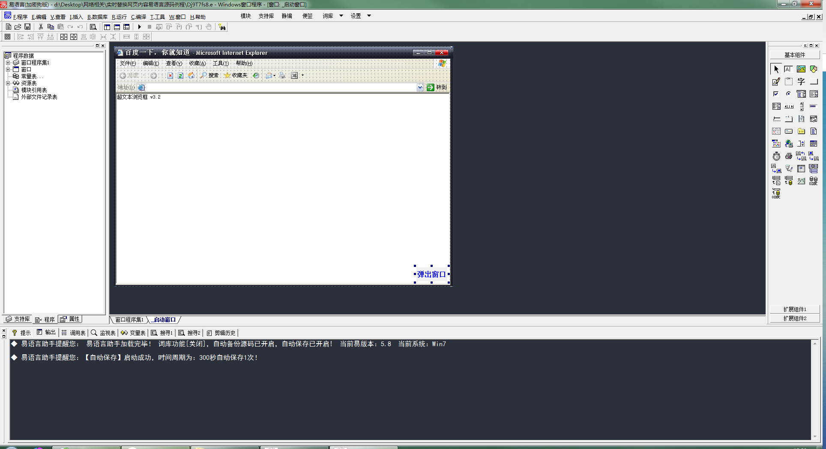Create a new file via toolbar icon
The width and height of the screenshot is (826, 449).
tap(9, 27)
